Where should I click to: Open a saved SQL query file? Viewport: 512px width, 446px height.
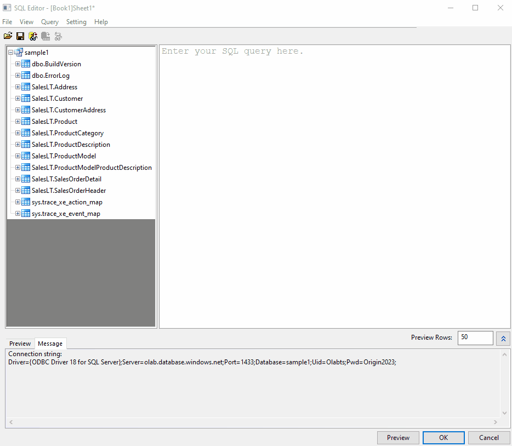[x=8, y=36]
